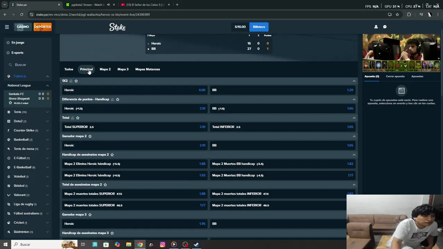Star the Diferencia de puntos - Handicap market
Viewport: 443px width, 249px height.
coord(118,99)
